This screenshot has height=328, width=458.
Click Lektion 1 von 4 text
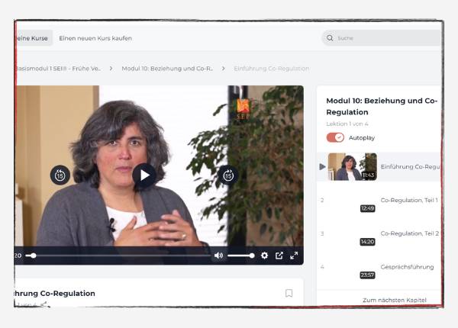click(347, 124)
